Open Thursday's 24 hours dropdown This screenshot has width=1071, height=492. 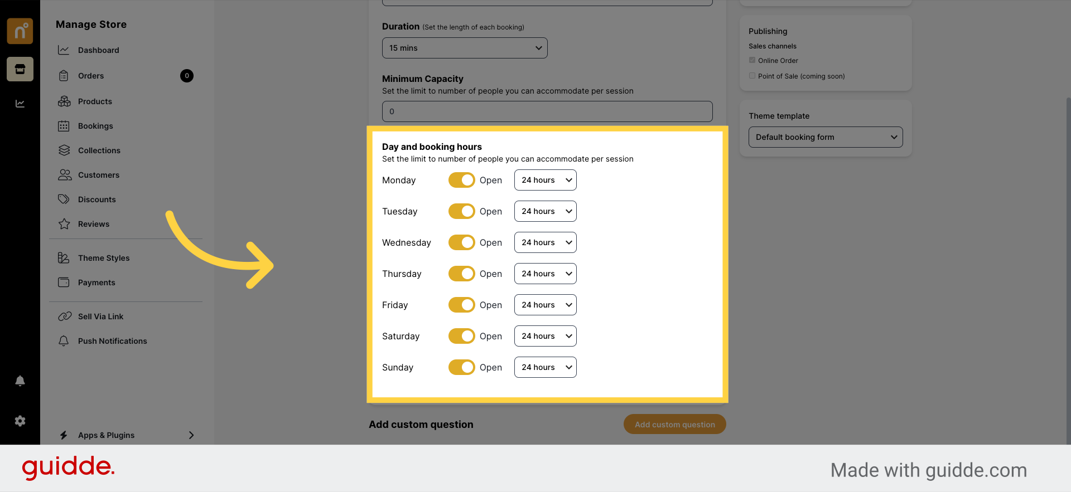[x=545, y=274]
